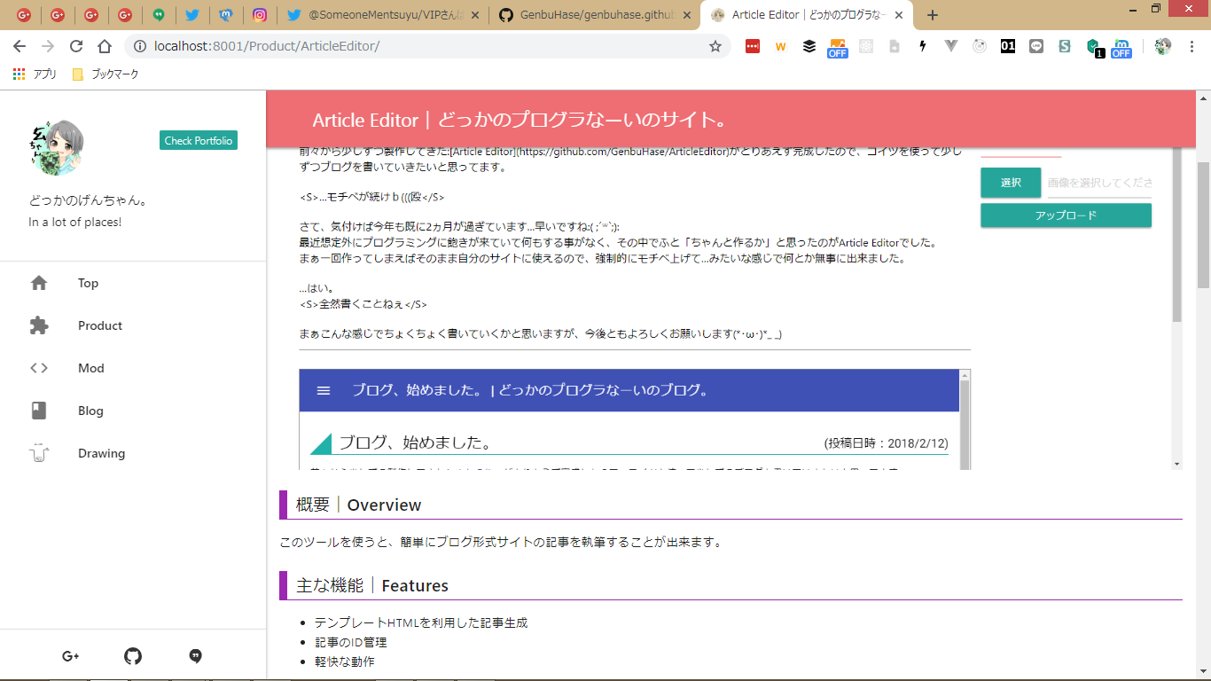Click the Product puzzle piece icon
1211x681 pixels.
pos(39,325)
